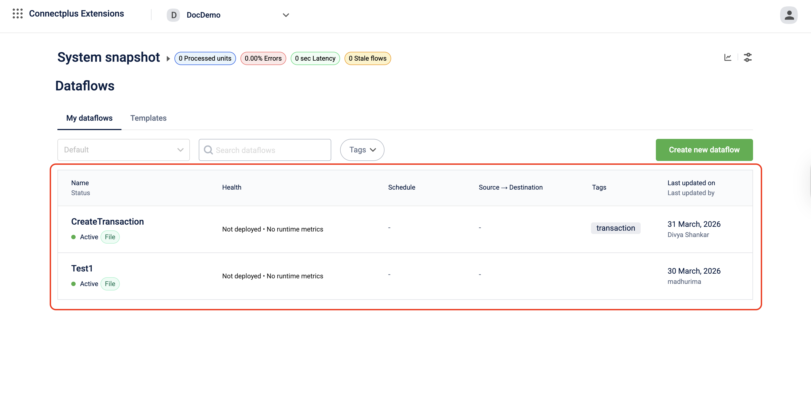Image resolution: width=811 pixels, height=393 pixels.
Task: Switch to the Templates tab
Action: [148, 118]
